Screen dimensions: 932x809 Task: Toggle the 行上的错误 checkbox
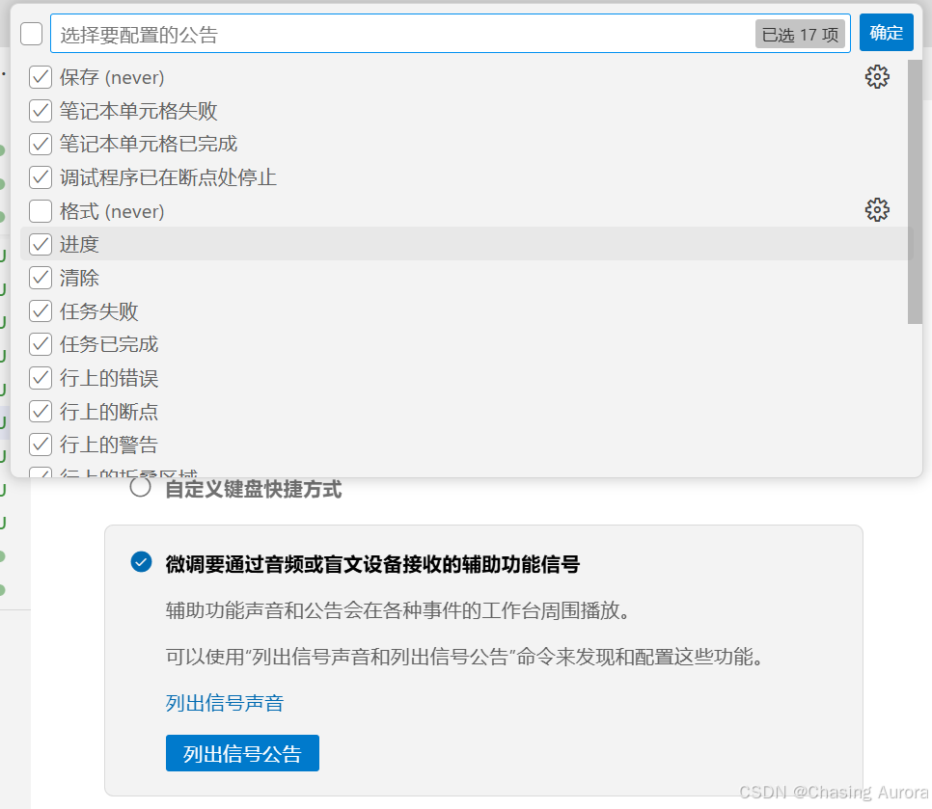coord(40,377)
